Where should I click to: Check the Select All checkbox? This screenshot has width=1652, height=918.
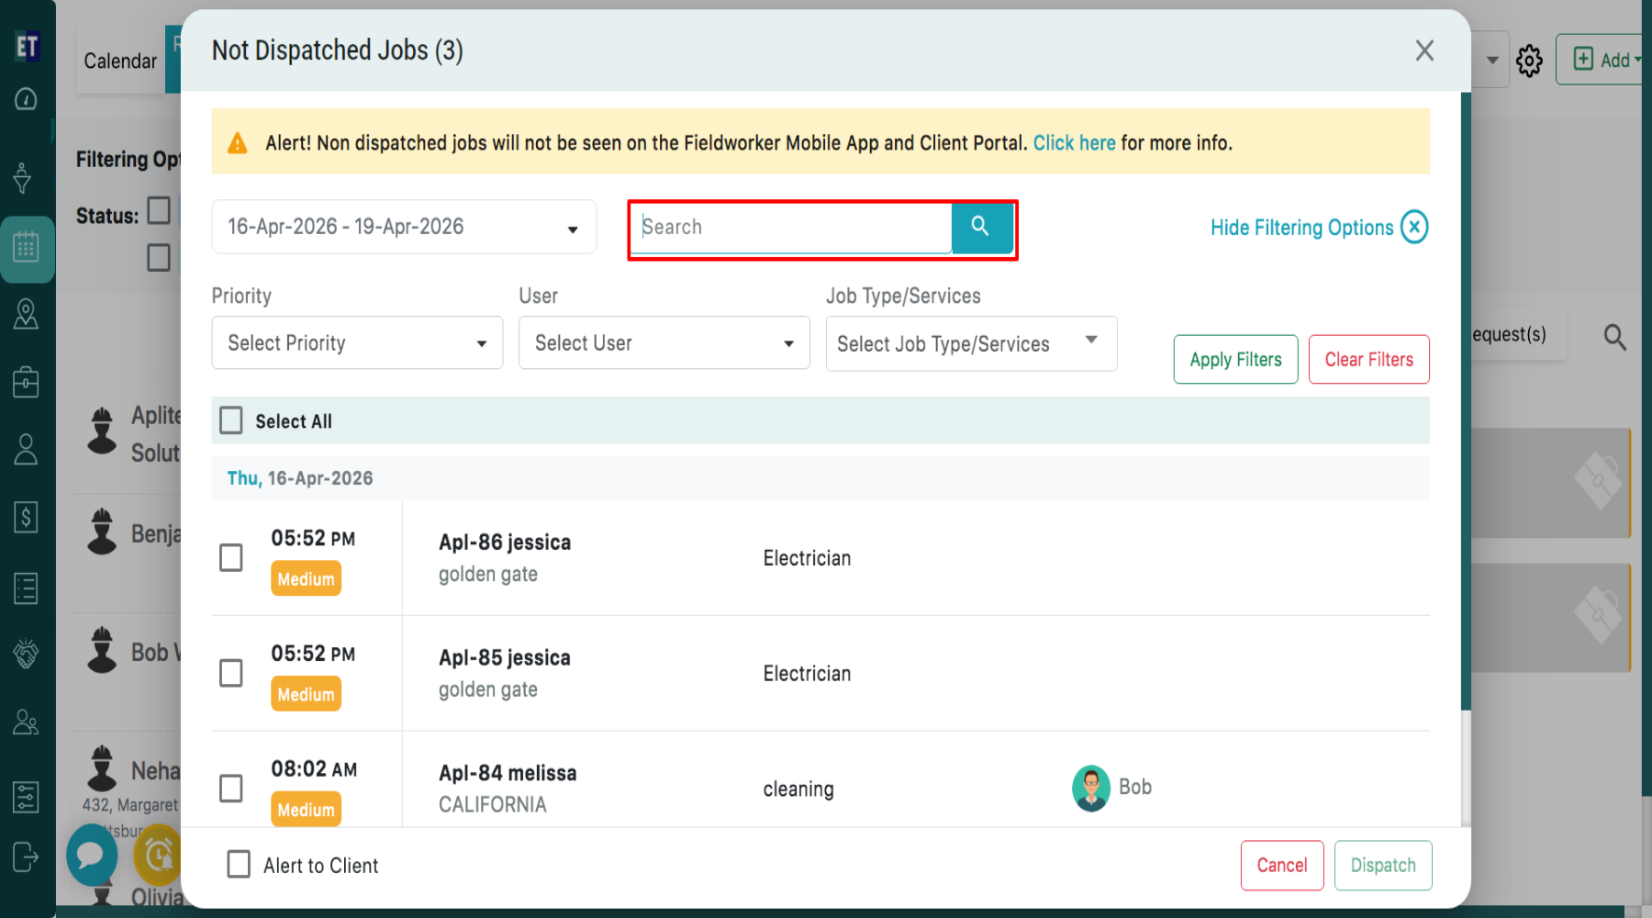pos(231,420)
